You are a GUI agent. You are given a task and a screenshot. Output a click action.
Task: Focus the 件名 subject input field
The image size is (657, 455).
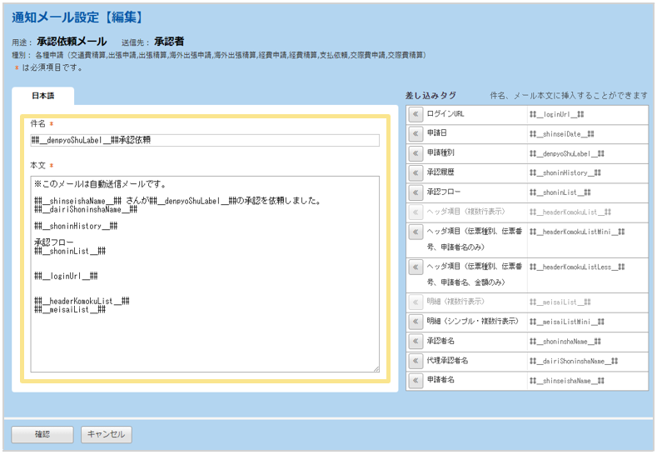coord(204,141)
